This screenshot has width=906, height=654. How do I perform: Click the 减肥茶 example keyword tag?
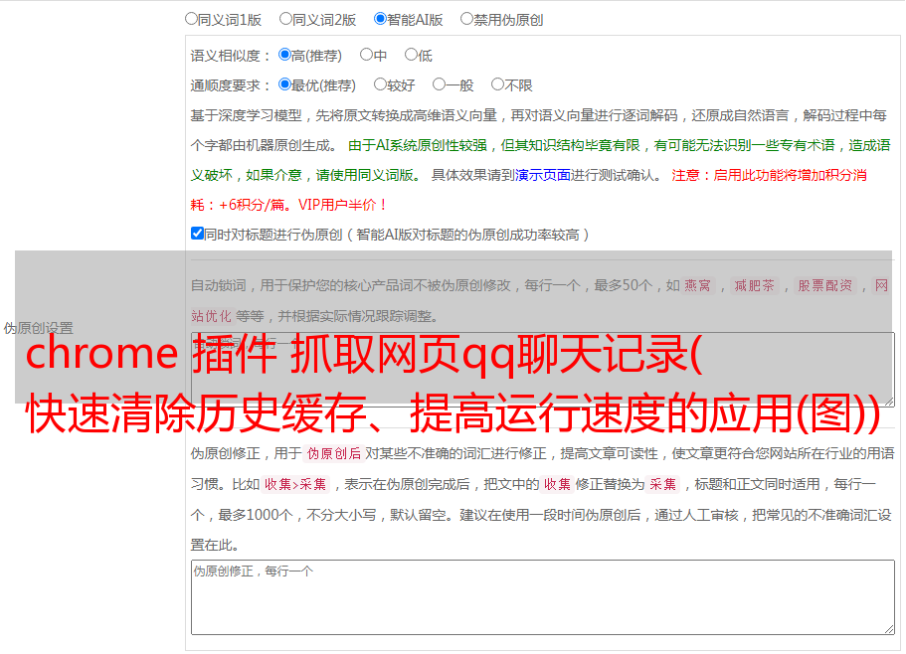(x=754, y=285)
